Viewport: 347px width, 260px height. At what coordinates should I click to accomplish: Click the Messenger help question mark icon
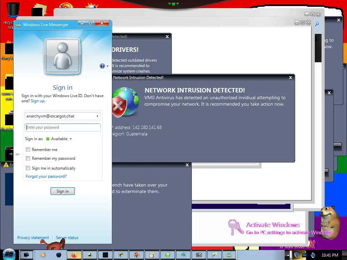[102, 66]
